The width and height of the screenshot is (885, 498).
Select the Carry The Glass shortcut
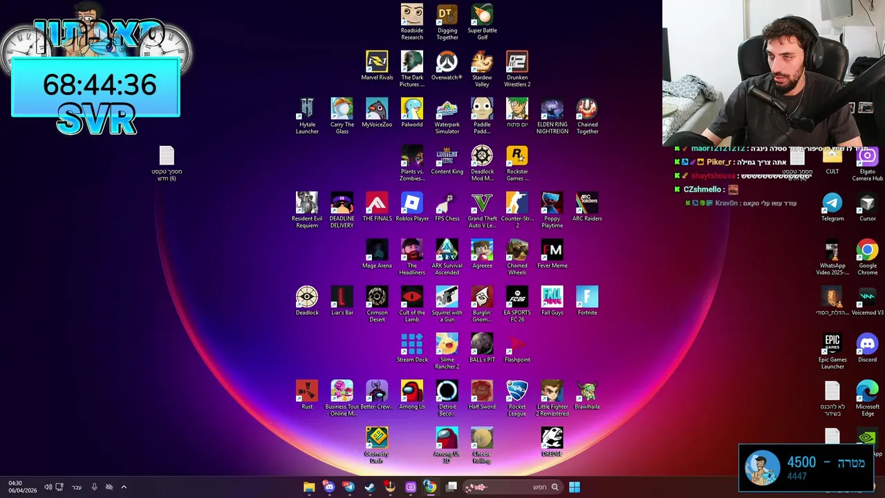342,116
